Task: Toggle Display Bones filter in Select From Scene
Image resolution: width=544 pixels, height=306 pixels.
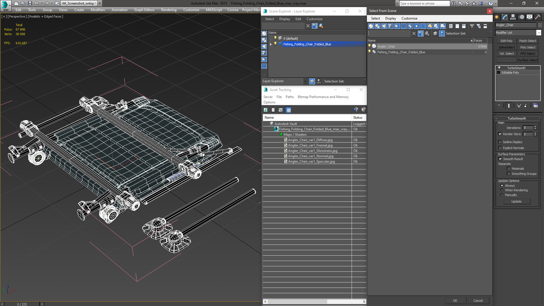Action: pyautogui.click(x=423, y=26)
